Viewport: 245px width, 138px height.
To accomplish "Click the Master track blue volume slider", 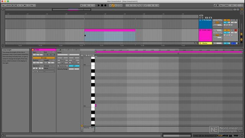I will 234,43.
